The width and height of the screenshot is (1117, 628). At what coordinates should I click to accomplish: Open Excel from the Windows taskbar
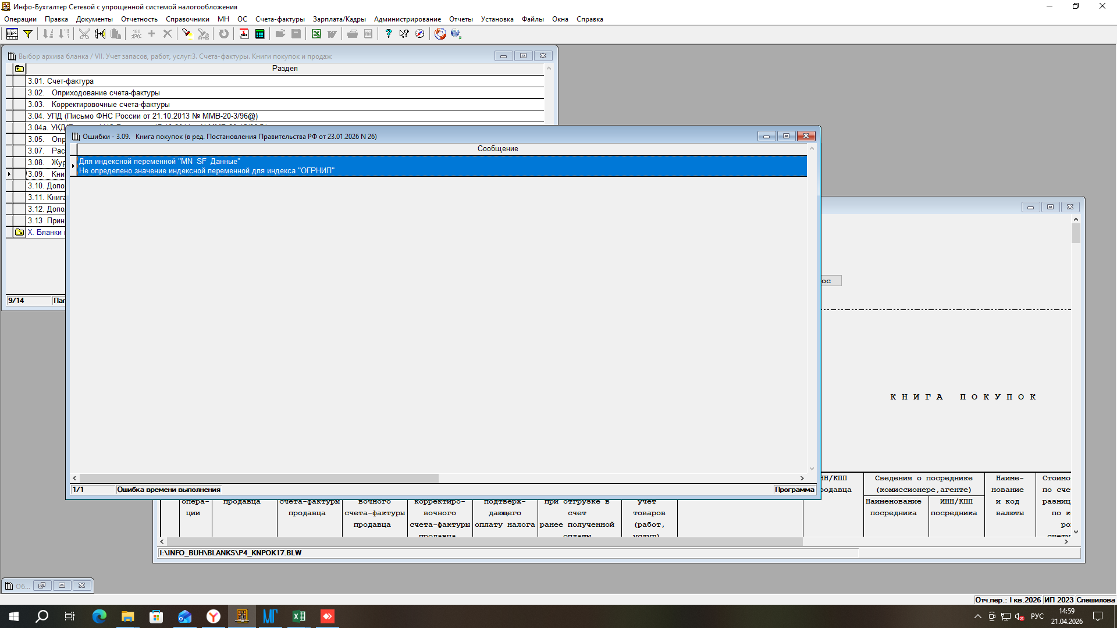(299, 616)
